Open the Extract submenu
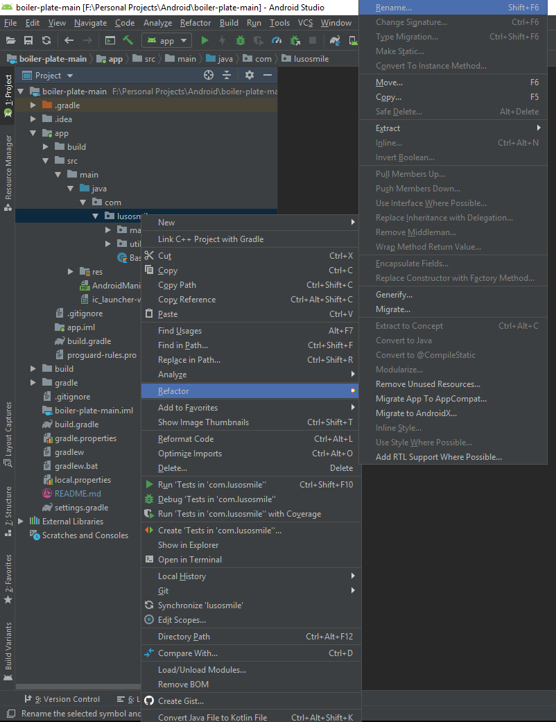The height and width of the screenshot is (722, 556). [453, 128]
